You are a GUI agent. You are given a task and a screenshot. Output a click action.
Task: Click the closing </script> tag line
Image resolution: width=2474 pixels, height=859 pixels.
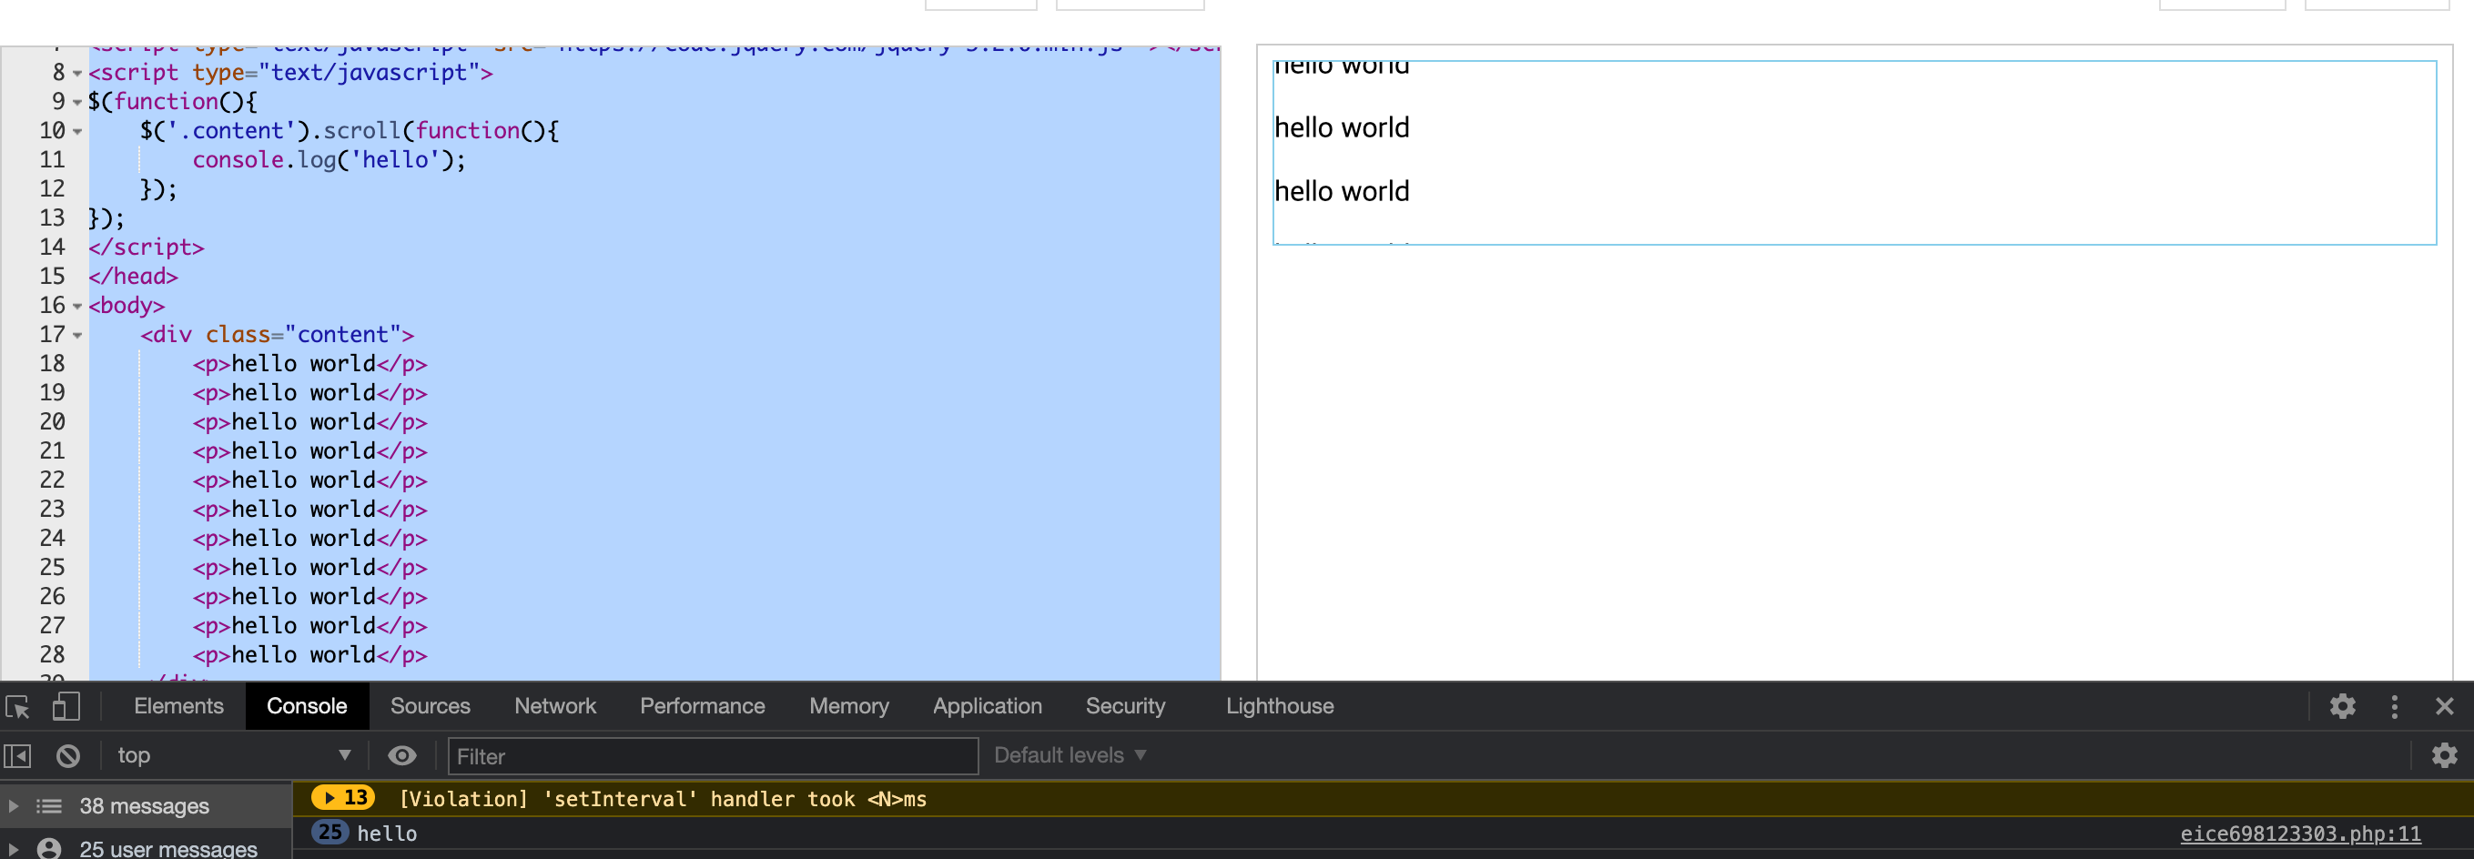(146, 247)
